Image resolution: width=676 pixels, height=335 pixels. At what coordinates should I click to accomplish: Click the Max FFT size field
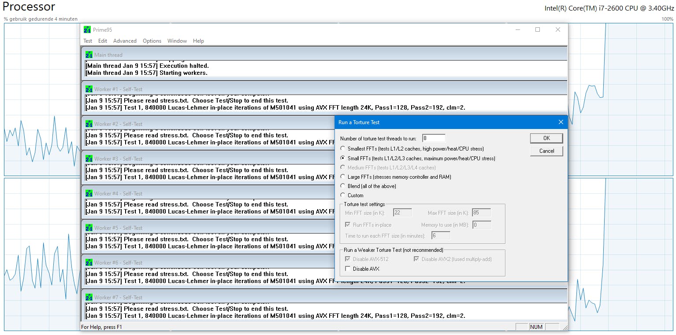[481, 213]
